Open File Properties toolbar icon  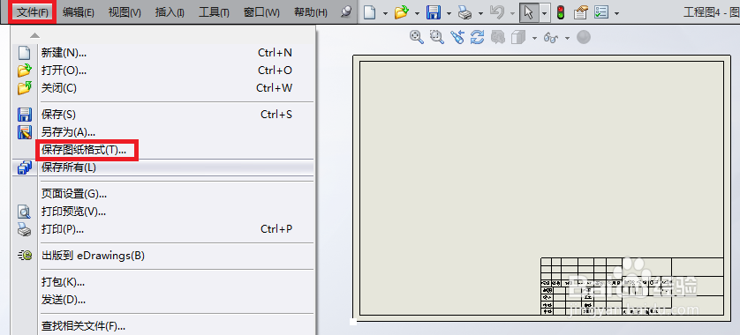pos(580,12)
